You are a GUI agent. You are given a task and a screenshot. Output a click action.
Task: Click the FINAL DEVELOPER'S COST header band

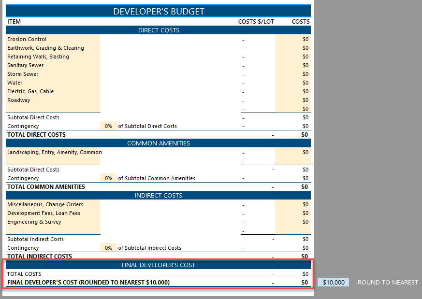[x=158, y=265]
